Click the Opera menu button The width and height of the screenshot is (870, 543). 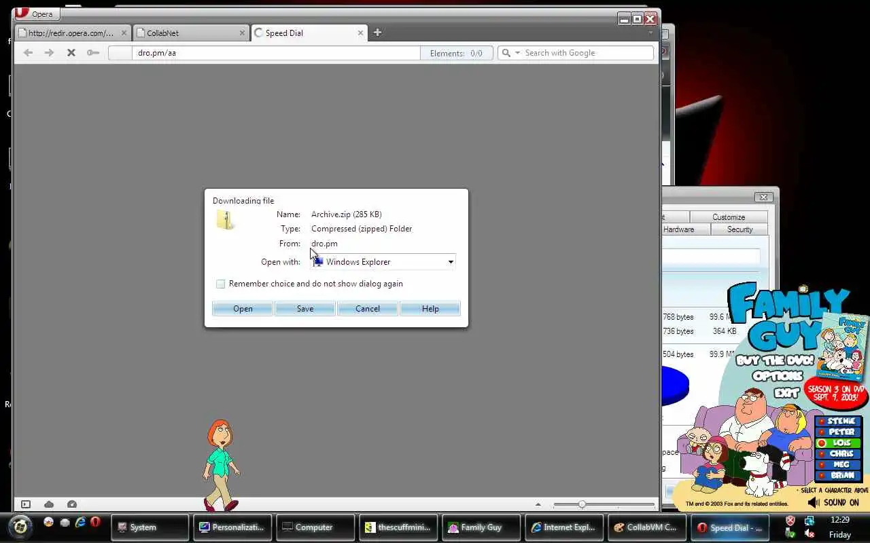[37, 13]
